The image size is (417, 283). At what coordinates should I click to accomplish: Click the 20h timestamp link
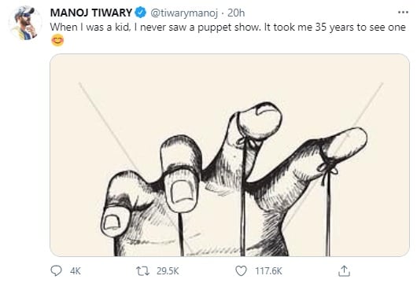(x=236, y=13)
